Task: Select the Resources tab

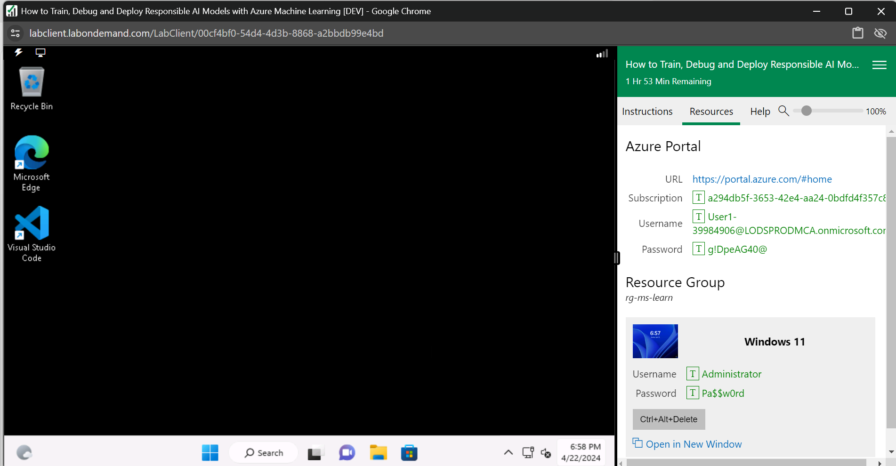Action: 711,112
